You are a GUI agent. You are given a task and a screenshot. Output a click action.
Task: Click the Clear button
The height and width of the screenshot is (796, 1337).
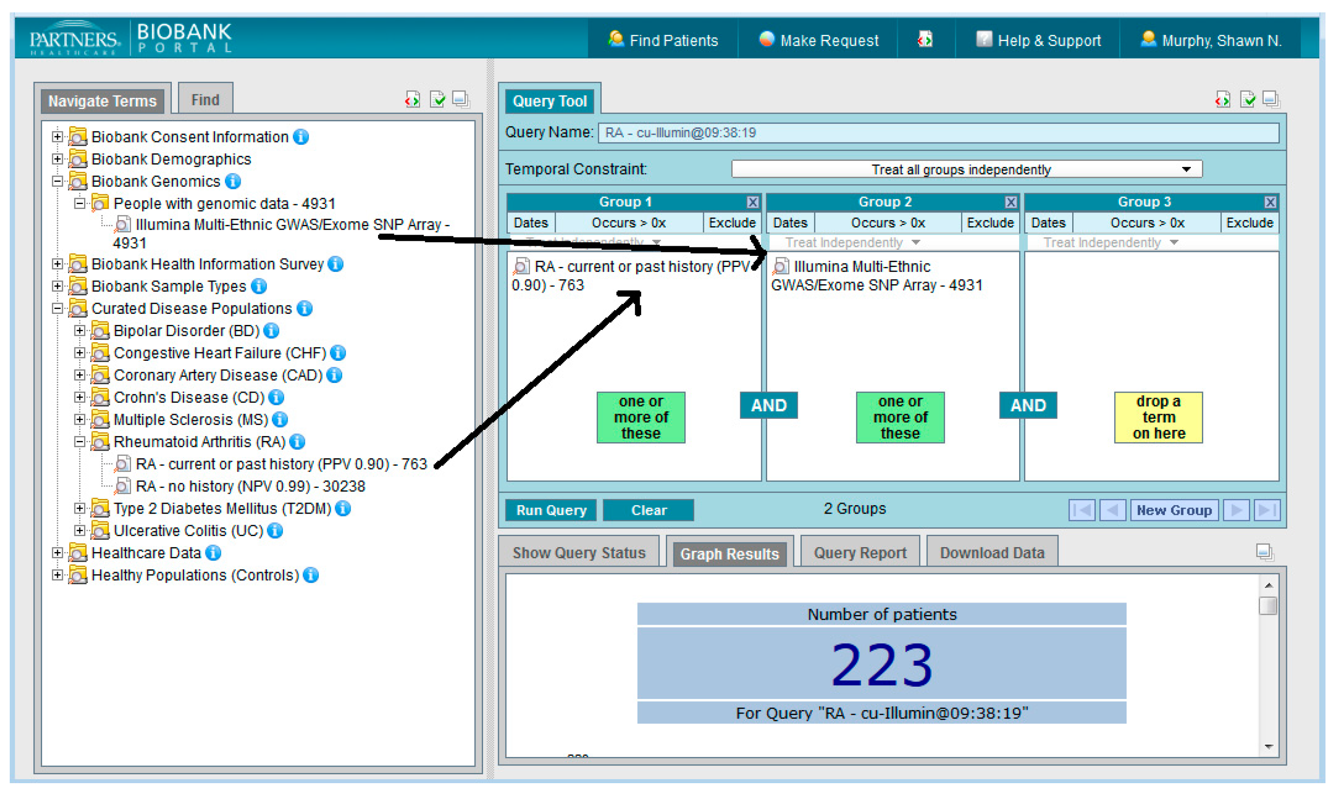pyautogui.click(x=649, y=510)
